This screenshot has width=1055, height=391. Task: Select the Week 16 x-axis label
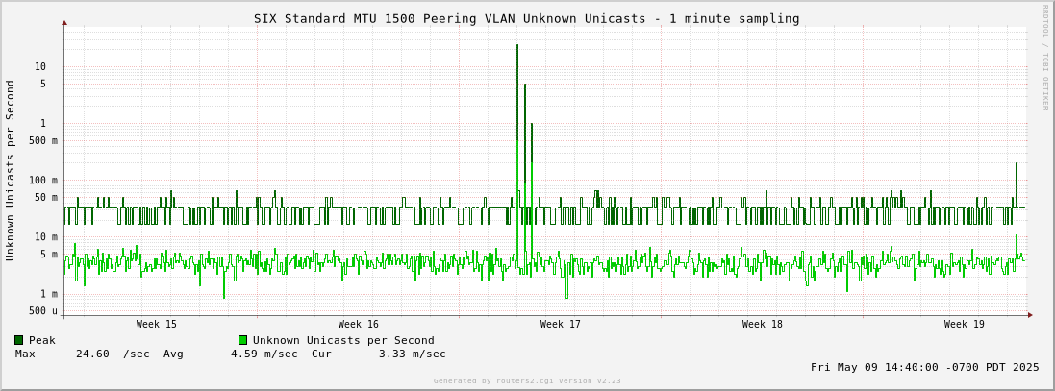point(358,325)
